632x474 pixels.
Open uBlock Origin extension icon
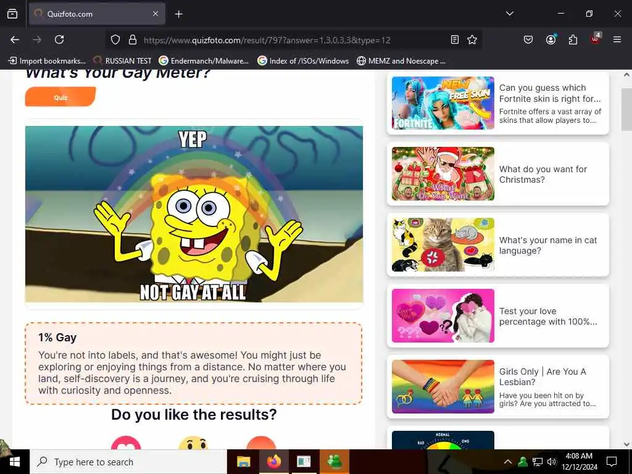click(596, 39)
